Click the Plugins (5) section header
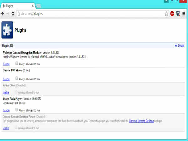 point(8,45)
